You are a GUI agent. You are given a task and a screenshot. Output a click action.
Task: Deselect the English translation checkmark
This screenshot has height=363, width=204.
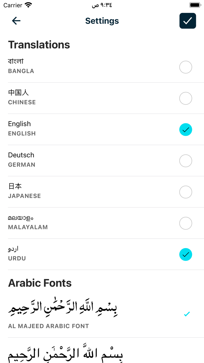tap(186, 130)
